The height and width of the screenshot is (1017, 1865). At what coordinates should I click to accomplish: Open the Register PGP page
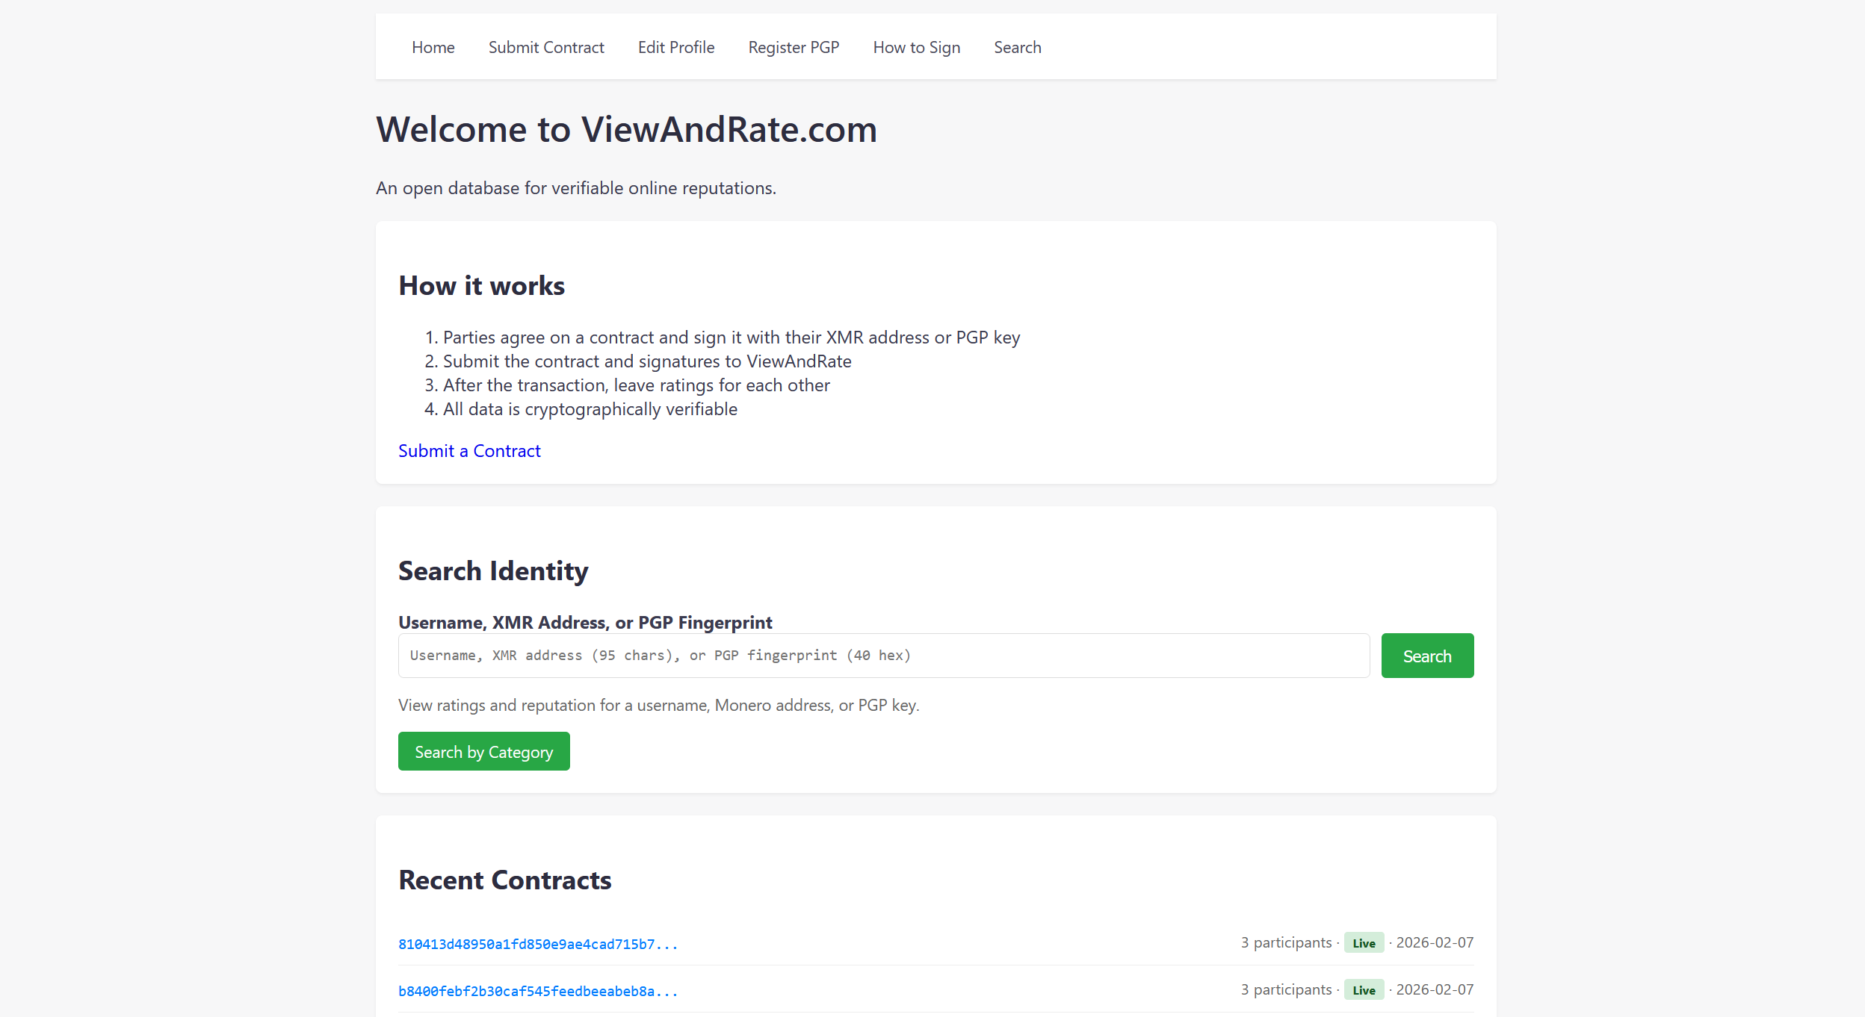pos(794,47)
